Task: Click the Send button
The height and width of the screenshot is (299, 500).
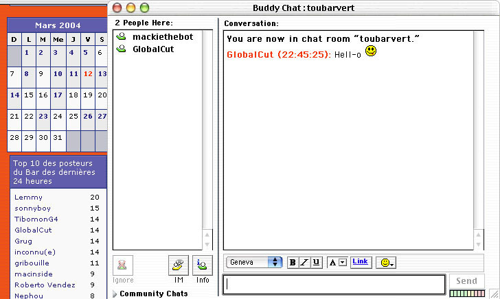Action: [x=466, y=280]
